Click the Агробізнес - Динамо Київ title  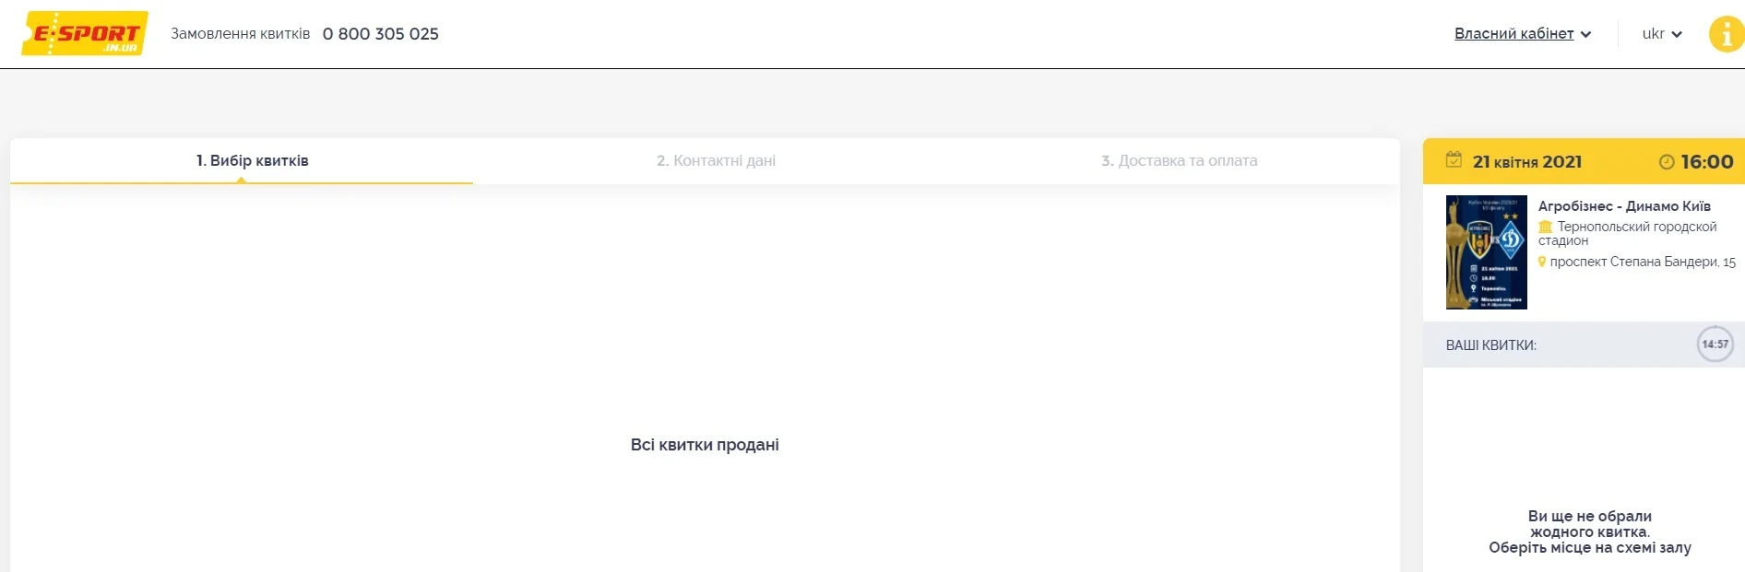(x=1623, y=206)
